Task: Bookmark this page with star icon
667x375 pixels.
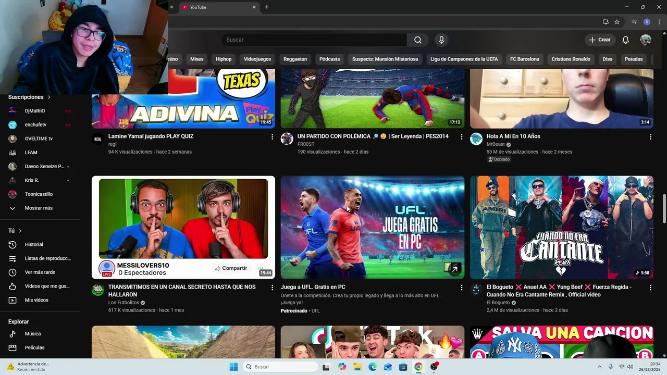Action: (x=617, y=22)
